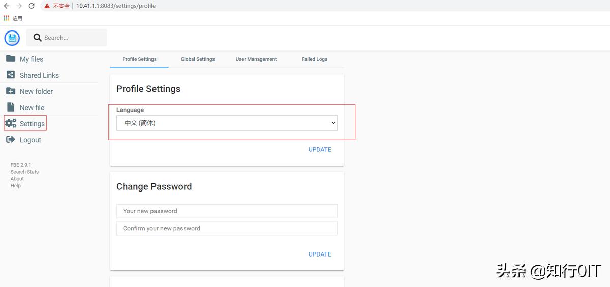Switch to the Global Settings tab
Image resolution: width=610 pixels, height=287 pixels.
tap(198, 59)
